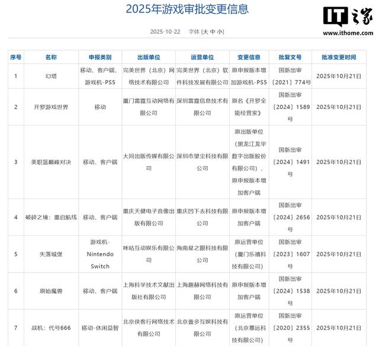Viewport: 379px width, 346px height.
Task: Click approval number 国新出审〔2020〕2355号
Action: [290, 328]
